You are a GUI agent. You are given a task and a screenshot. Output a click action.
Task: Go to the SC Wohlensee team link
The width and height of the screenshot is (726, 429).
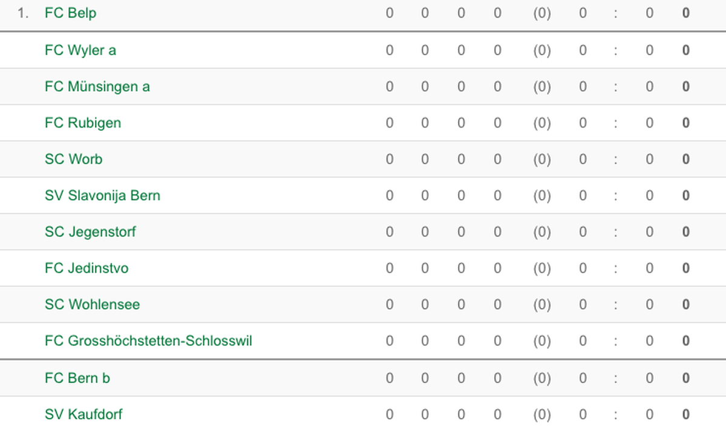coord(92,304)
